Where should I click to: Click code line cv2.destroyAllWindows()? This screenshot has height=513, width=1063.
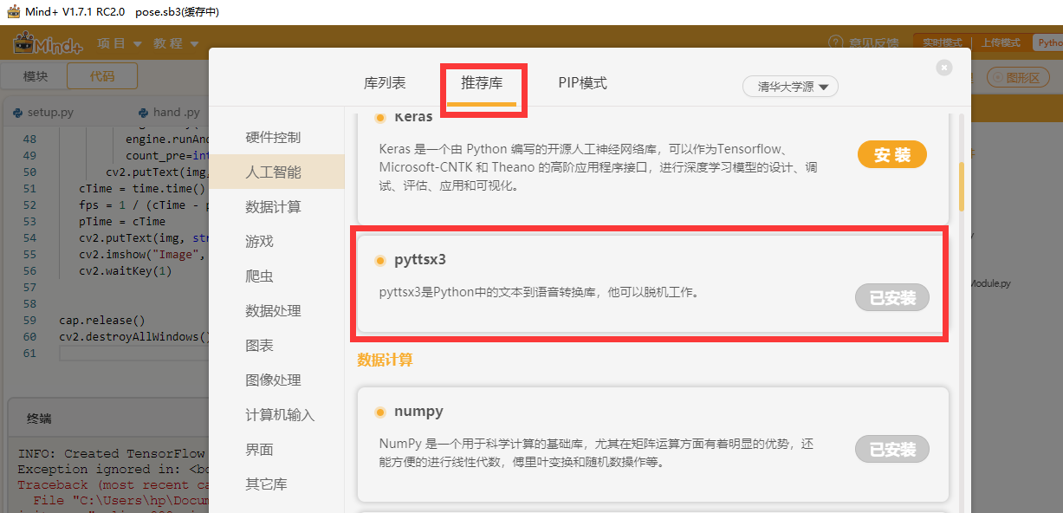point(134,336)
